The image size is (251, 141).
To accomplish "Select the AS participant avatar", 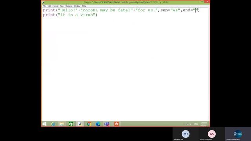I will point(212,134).
